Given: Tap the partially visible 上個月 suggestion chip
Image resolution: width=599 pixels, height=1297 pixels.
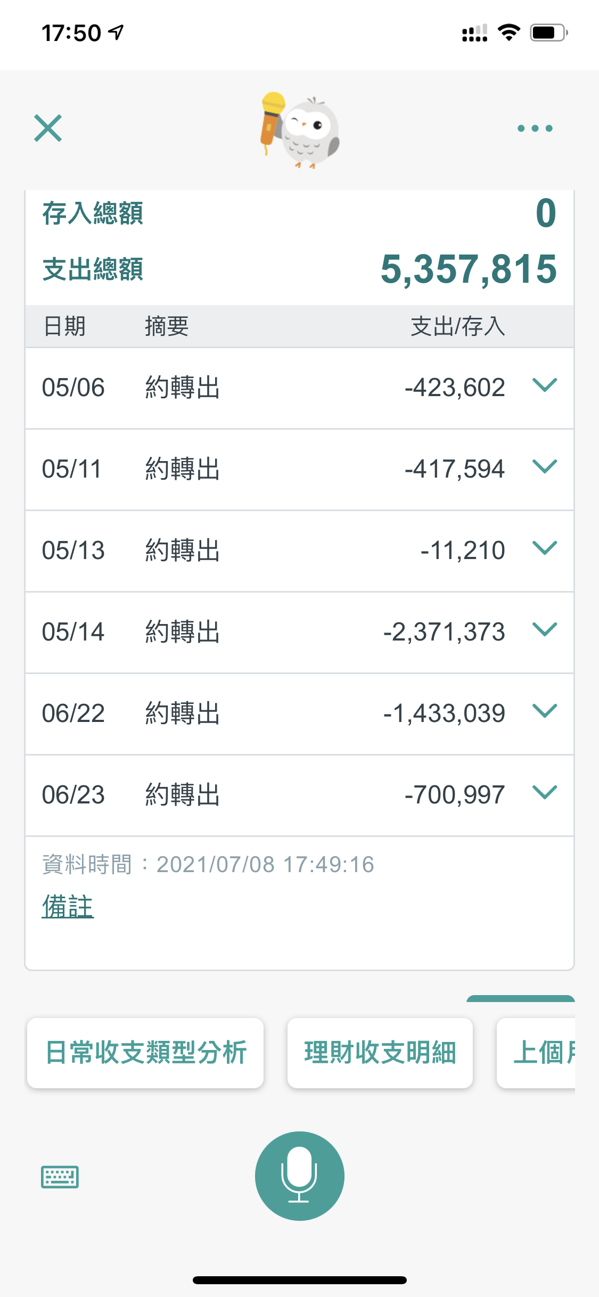Looking at the screenshot, I should click(x=538, y=1053).
